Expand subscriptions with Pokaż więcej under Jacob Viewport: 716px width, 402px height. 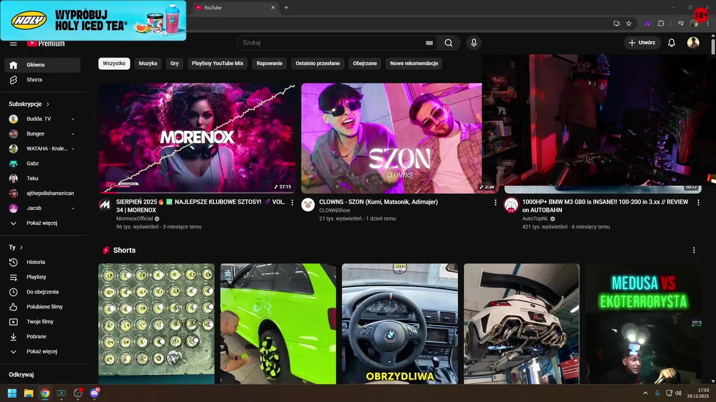43,223
